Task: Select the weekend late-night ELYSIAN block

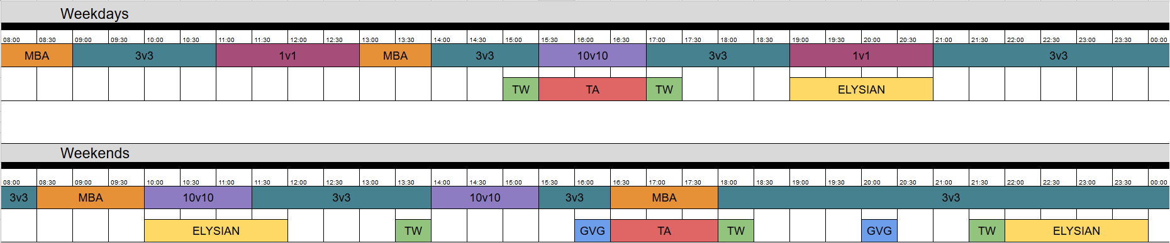Action: pos(1076,230)
